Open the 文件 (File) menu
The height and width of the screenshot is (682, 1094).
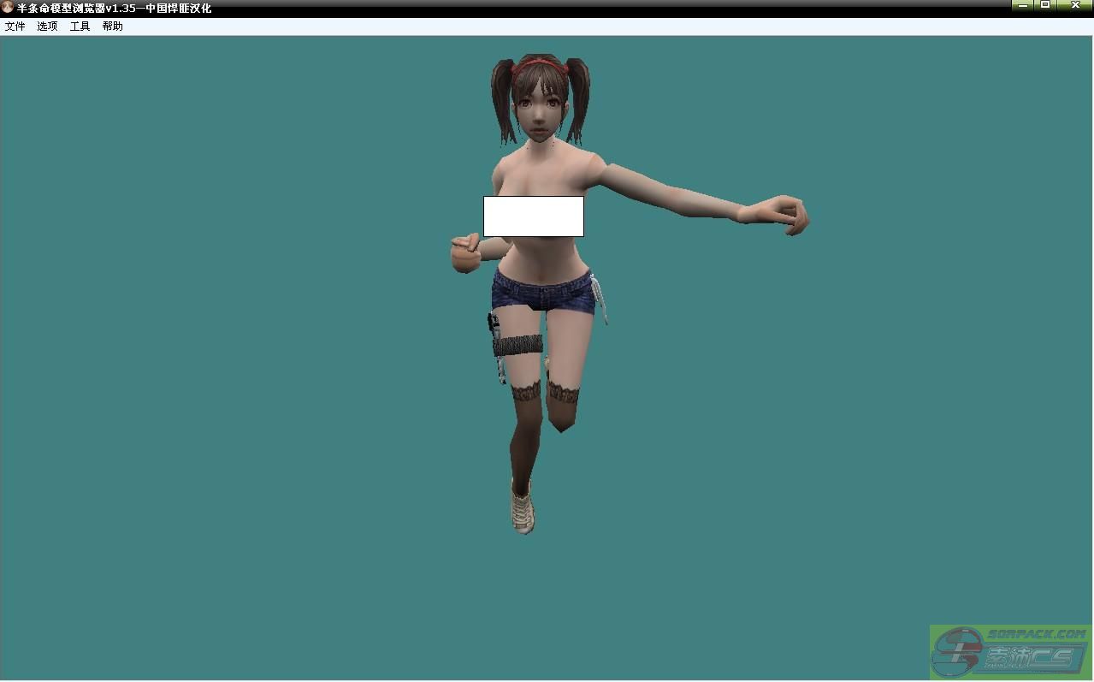(x=15, y=27)
